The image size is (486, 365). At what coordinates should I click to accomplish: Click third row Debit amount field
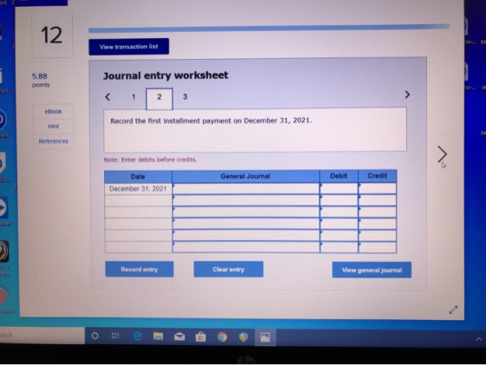338,212
